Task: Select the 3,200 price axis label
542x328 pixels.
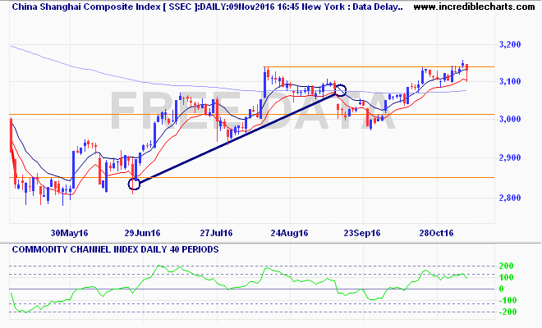Action: (510, 44)
